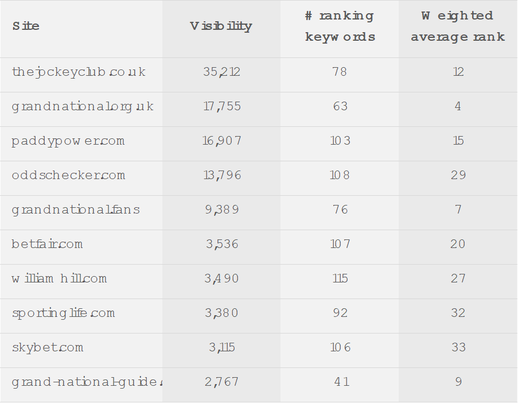
Task: Click the Visibility column header
Action: 221,26
